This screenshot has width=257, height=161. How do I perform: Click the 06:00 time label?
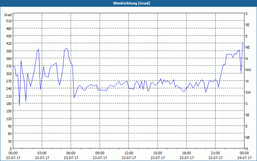pos(71,153)
